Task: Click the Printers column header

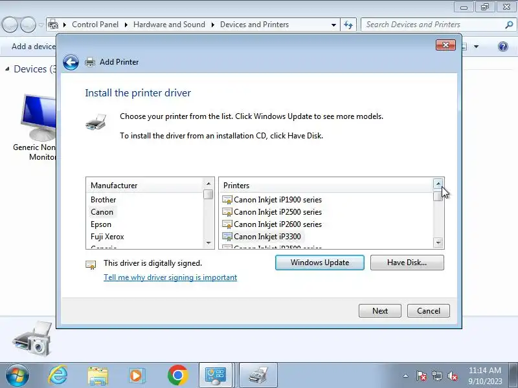Action: (326, 186)
